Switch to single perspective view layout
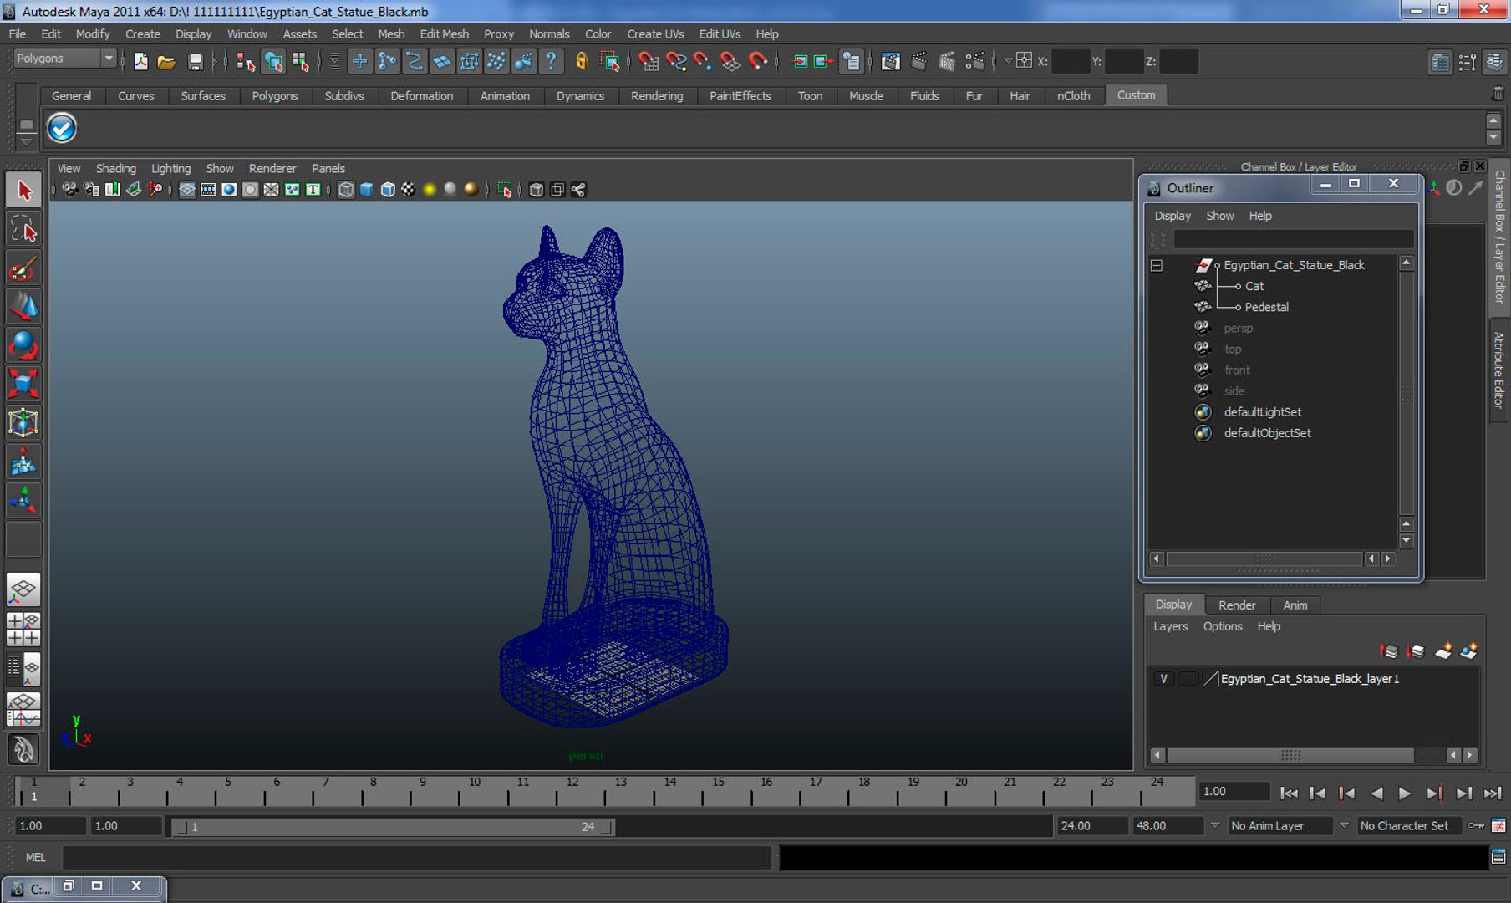1511x903 pixels. [23, 590]
